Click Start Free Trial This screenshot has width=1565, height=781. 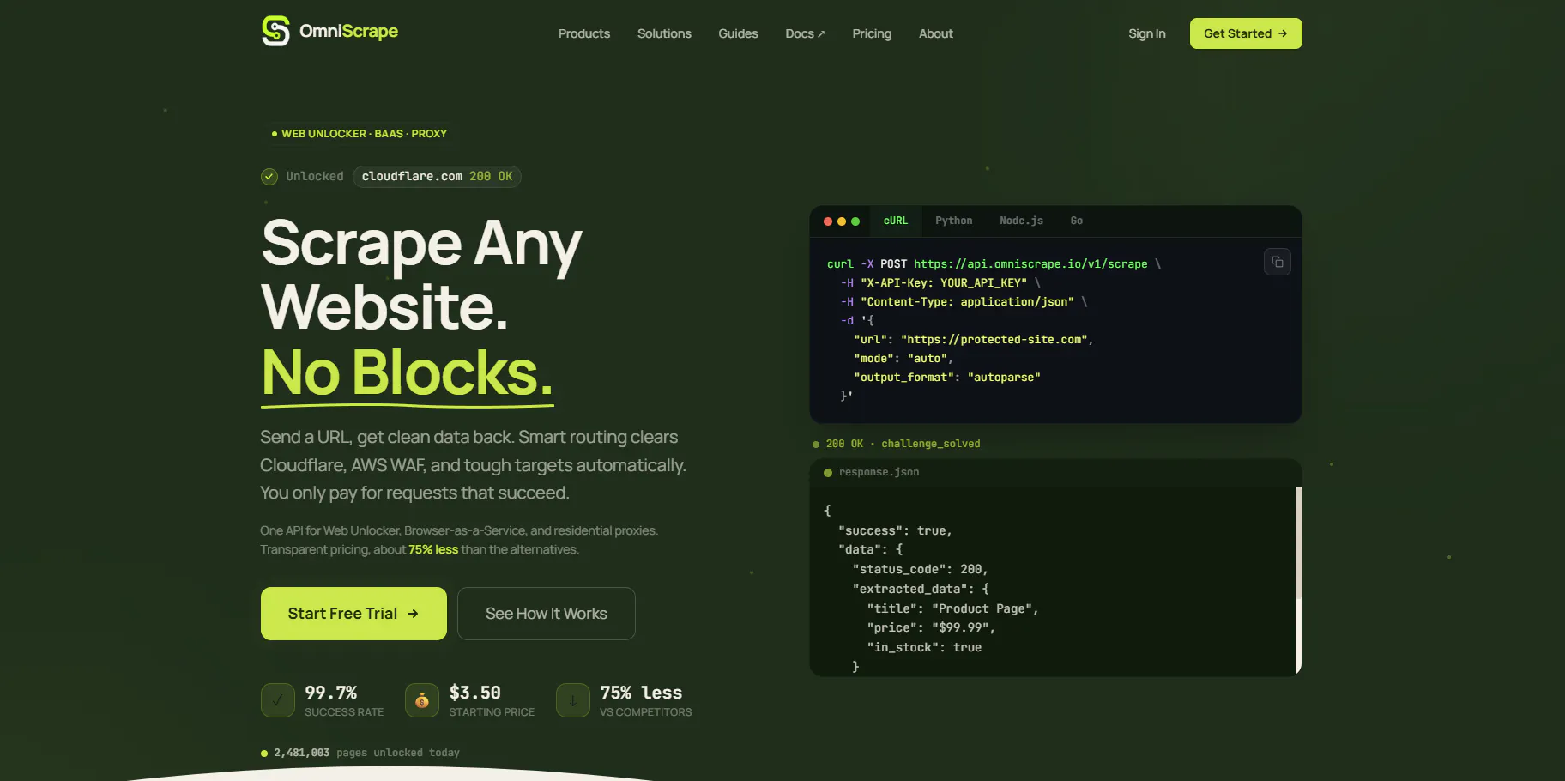[353, 614]
